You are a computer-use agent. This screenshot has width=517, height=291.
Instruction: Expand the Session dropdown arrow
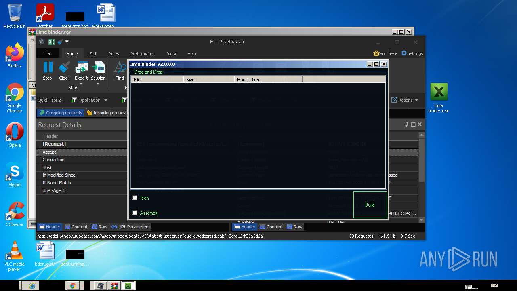click(x=98, y=84)
